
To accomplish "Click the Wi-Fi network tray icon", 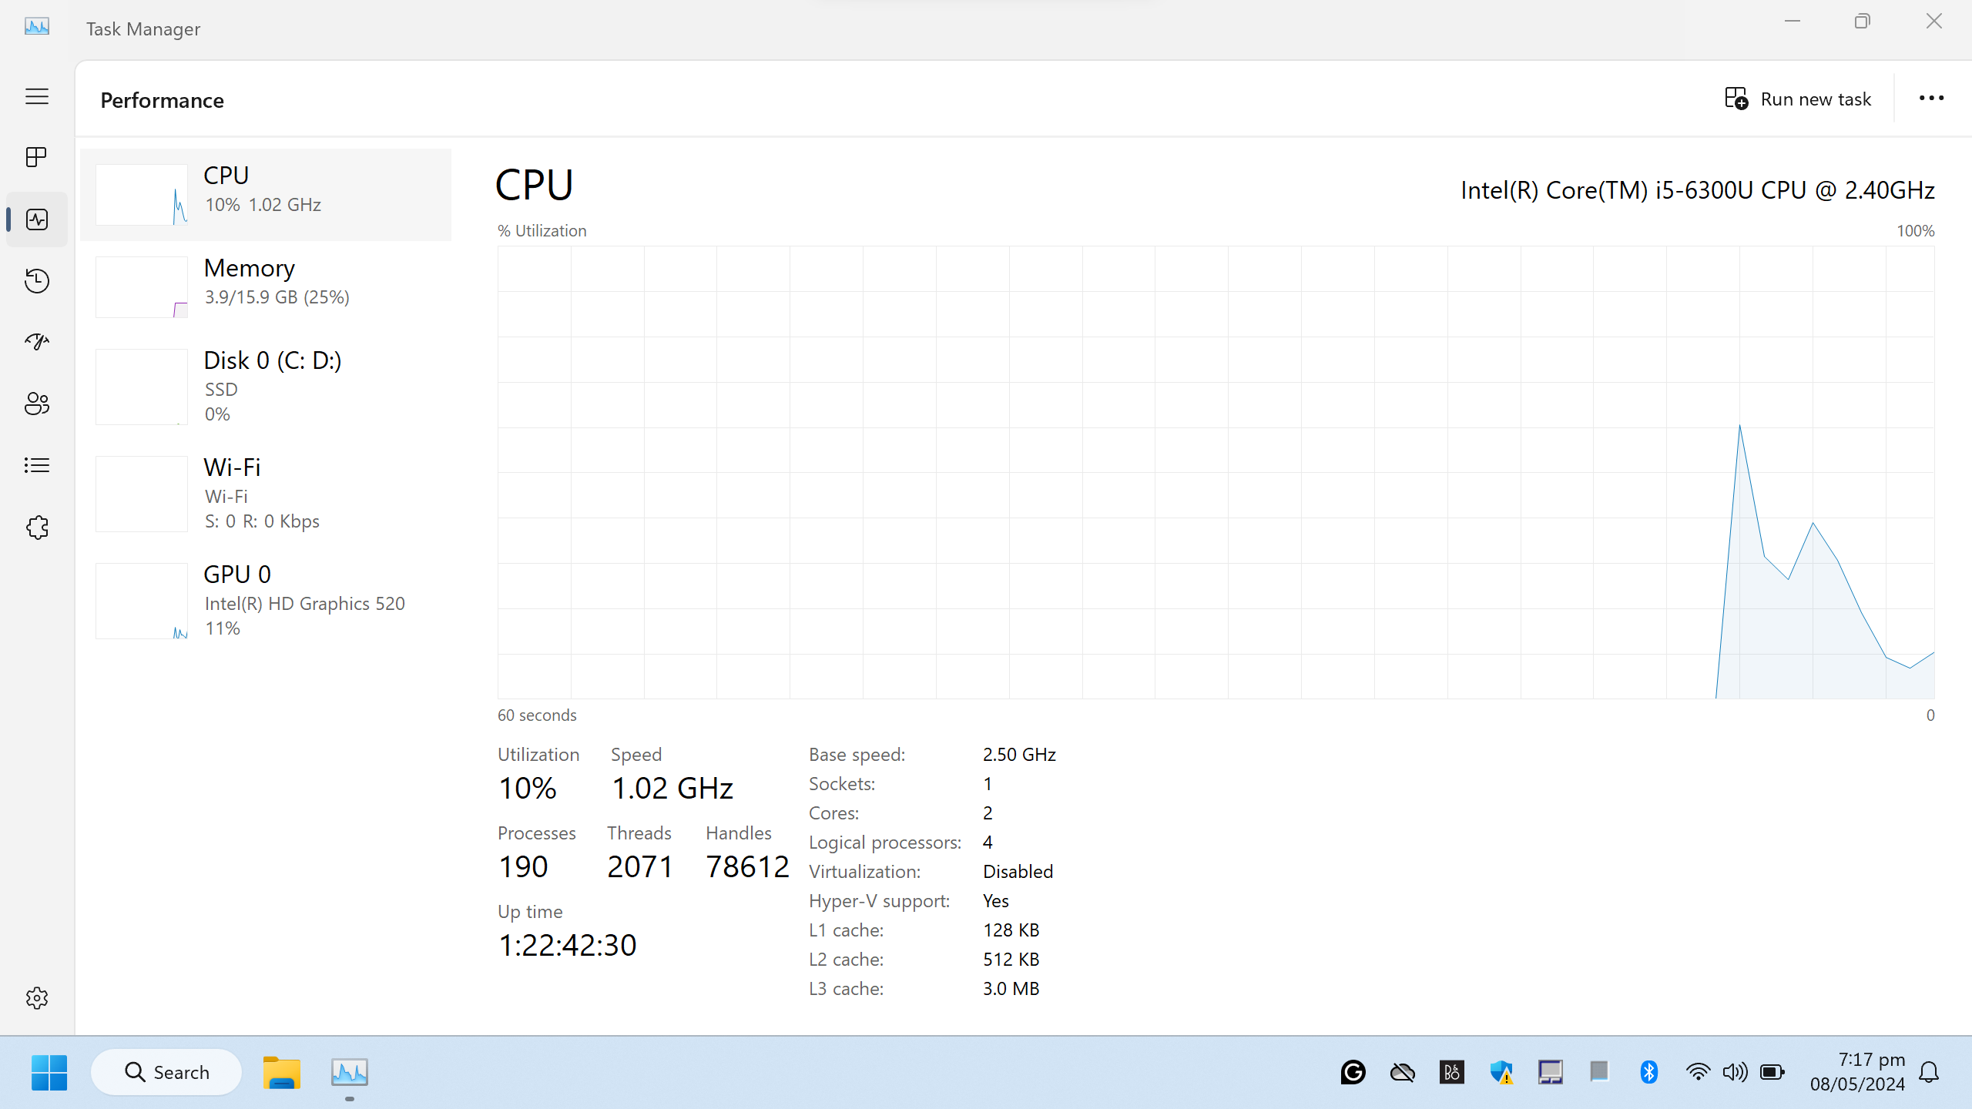I will [1698, 1072].
